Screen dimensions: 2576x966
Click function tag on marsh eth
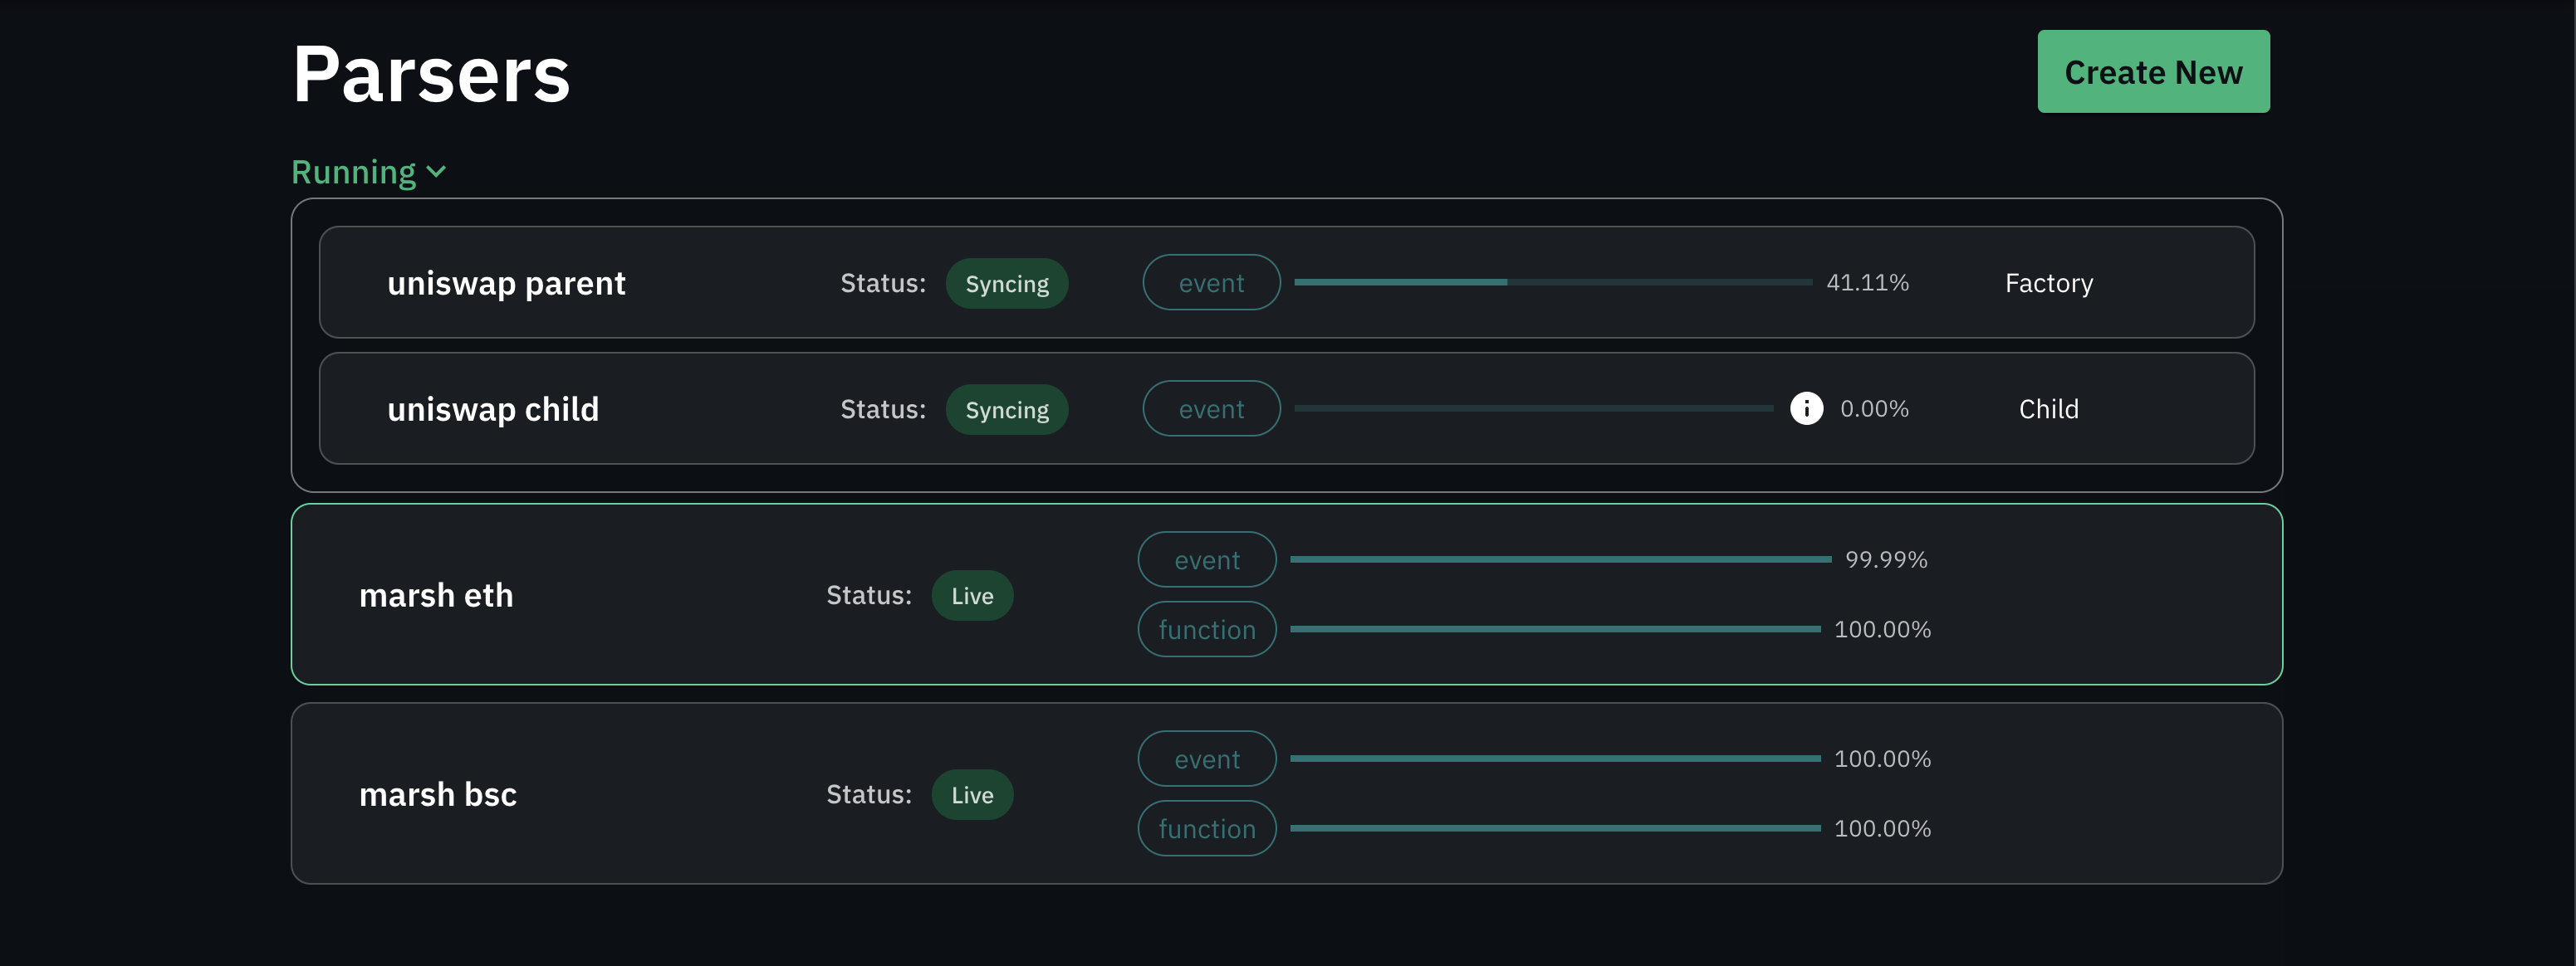1206,629
